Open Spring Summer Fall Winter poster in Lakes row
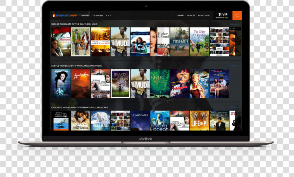This screenshot has width=294, height=177. 100,83
